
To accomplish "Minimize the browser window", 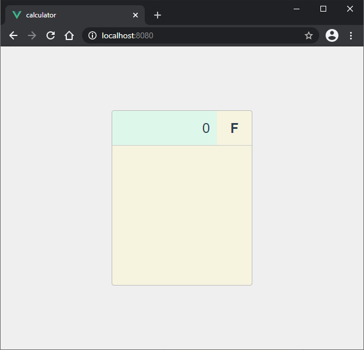I will [x=297, y=9].
